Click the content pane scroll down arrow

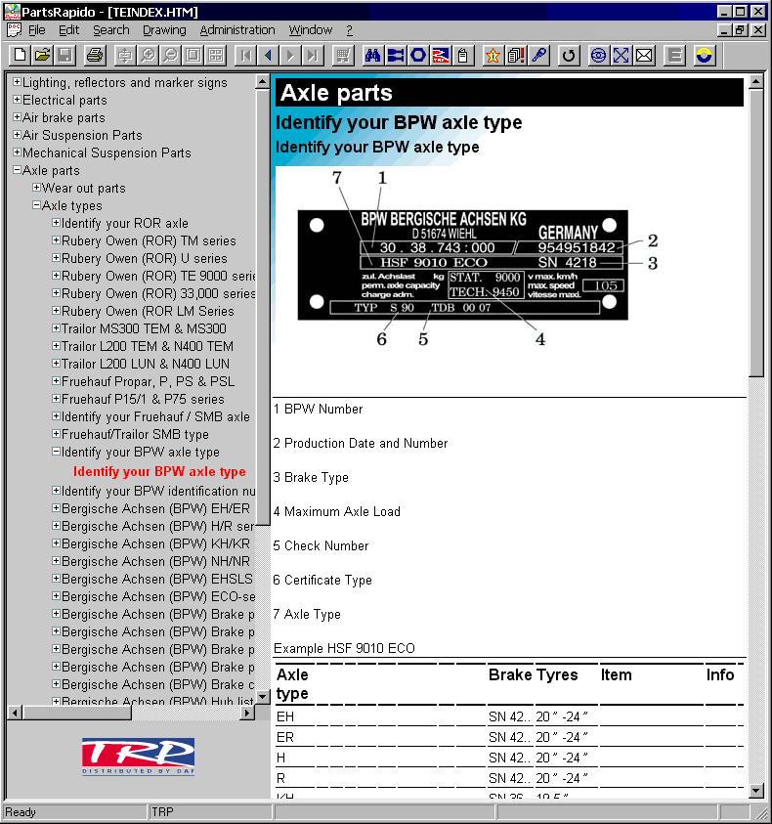pos(755,790)
